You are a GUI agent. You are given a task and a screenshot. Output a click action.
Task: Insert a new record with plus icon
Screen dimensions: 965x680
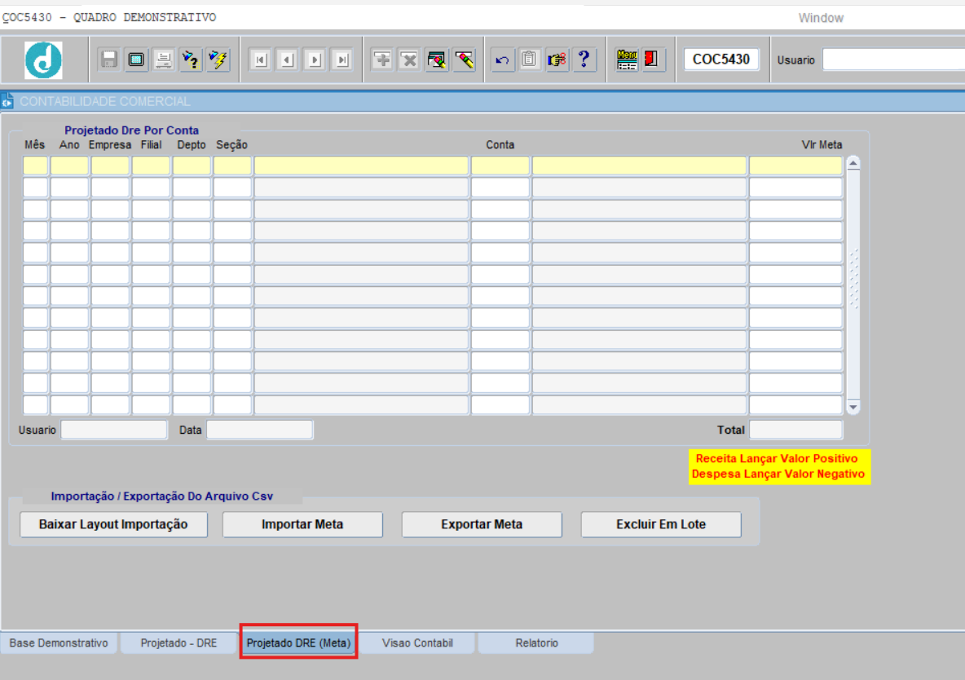381,60
